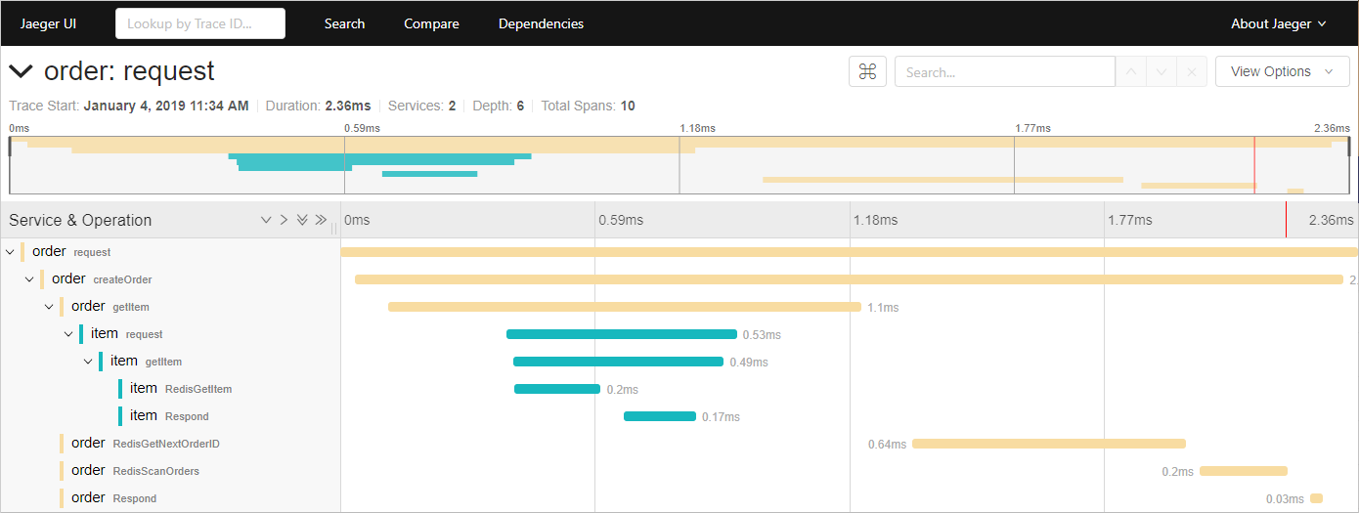1359x513 pixels.
Task: Go to next search result arrow
Action: pos(1162,71)
